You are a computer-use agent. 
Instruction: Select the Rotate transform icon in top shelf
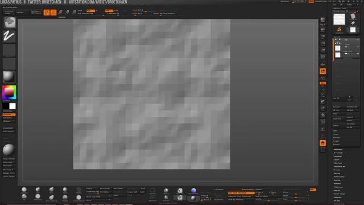coord(75,12)
